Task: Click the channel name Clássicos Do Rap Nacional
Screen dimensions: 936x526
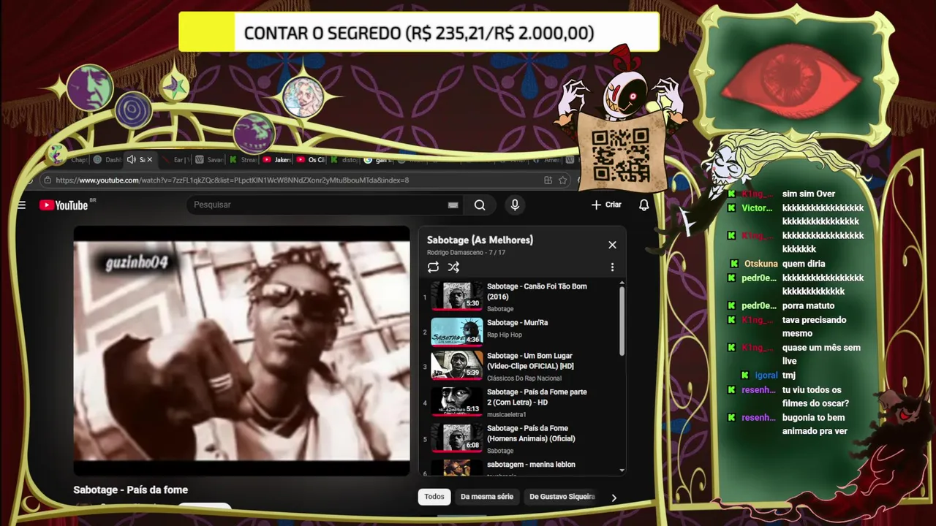Action: point(524,378)
